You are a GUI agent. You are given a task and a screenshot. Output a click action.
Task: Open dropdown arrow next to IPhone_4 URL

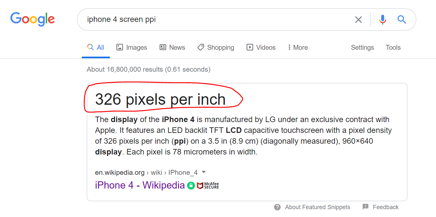tap(204, 172)
